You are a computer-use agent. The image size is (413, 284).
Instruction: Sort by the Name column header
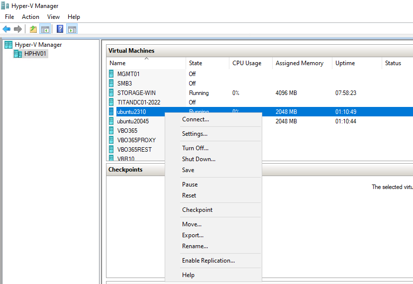pyautogui.click(x=146, y=63)
